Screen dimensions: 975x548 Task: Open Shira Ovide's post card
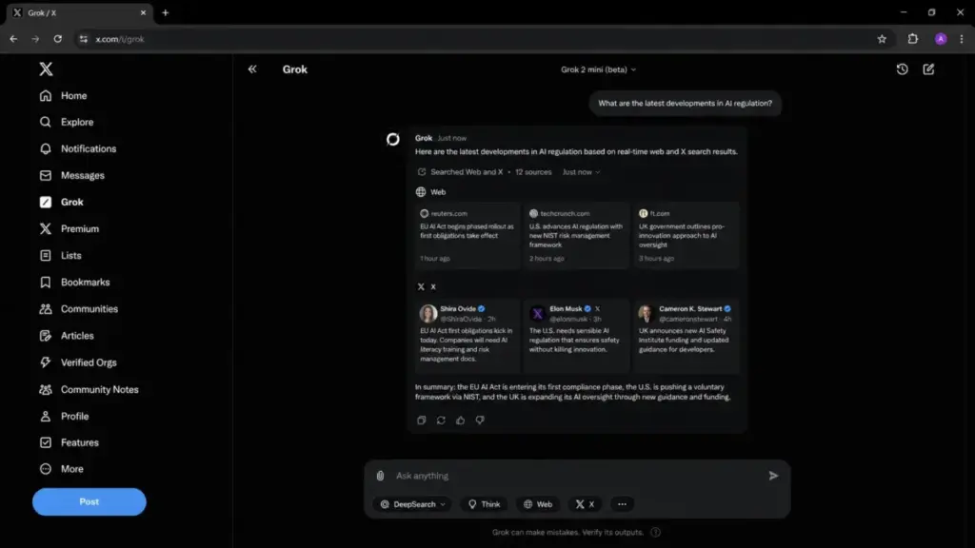coord(468,336)
